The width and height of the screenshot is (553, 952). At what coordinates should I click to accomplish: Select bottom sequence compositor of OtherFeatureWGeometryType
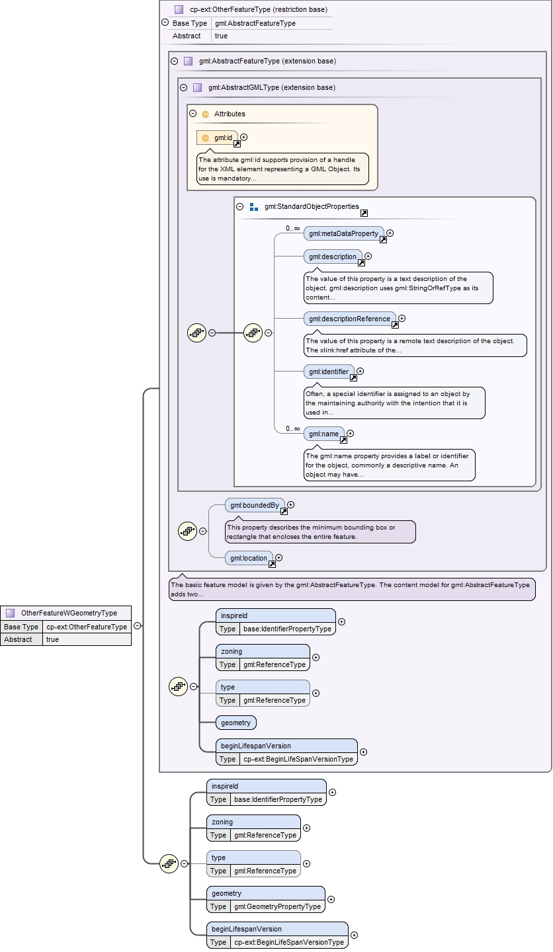169,863
